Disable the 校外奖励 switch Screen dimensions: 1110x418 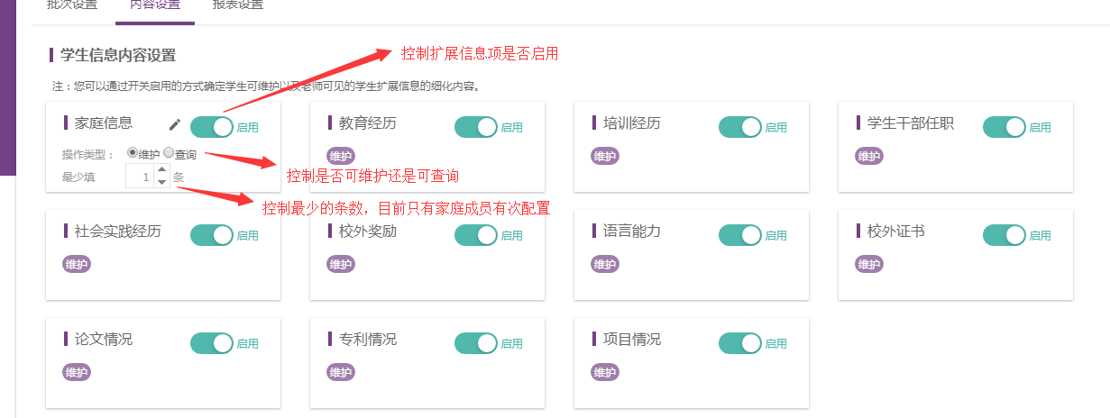[x=476, y=235]
